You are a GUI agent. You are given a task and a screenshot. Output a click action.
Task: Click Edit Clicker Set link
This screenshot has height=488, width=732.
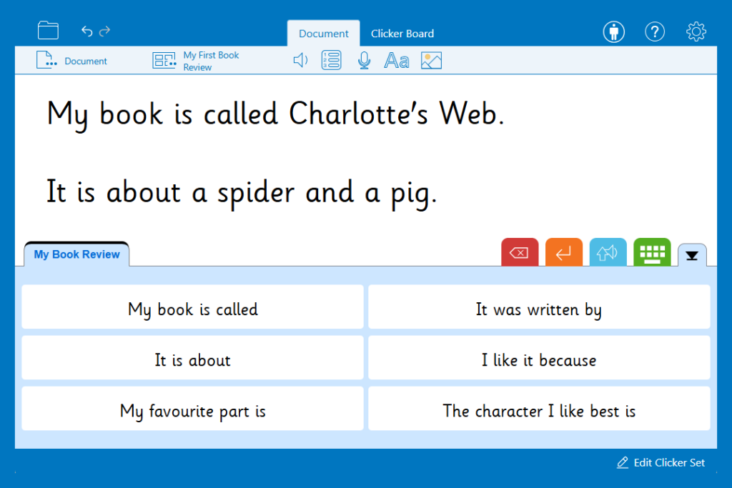tap(661, 462)
